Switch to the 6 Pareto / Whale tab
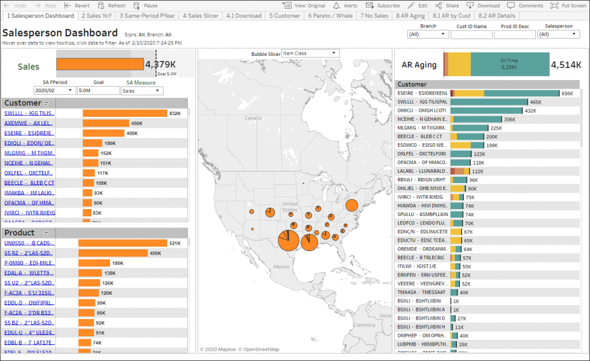 [x=330, y=16]
